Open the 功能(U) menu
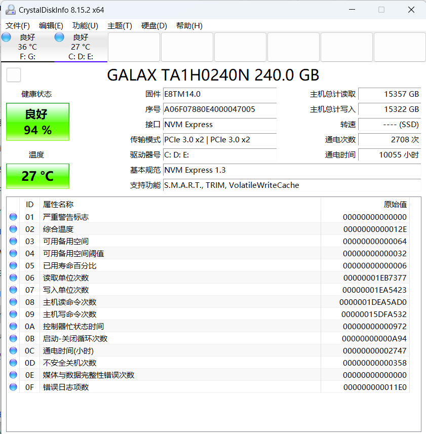Image resolution: width=426 pixels, height=434 pixels. (x=85, y=26)
